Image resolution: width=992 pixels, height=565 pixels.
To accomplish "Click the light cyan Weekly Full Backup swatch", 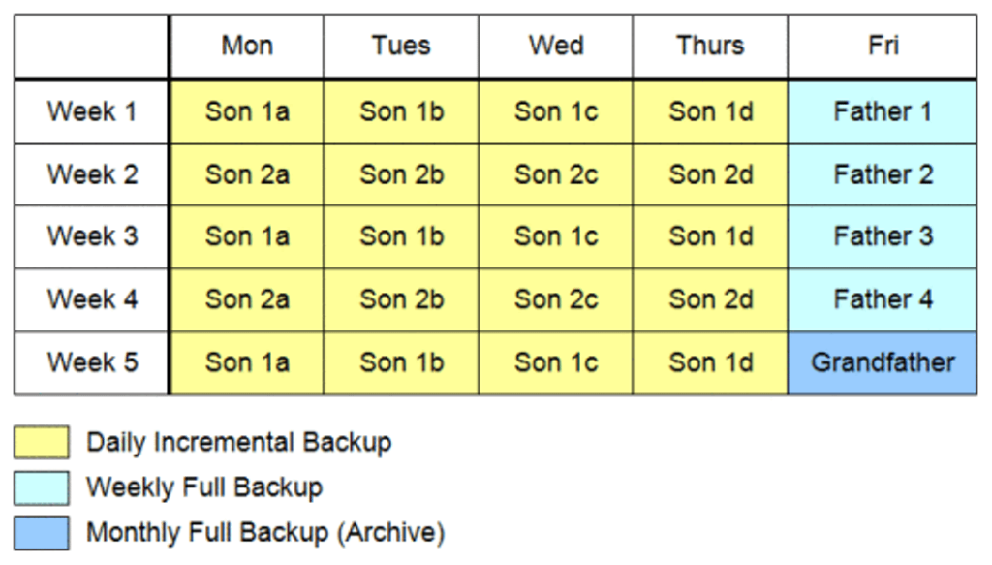I will coord(41,487).
